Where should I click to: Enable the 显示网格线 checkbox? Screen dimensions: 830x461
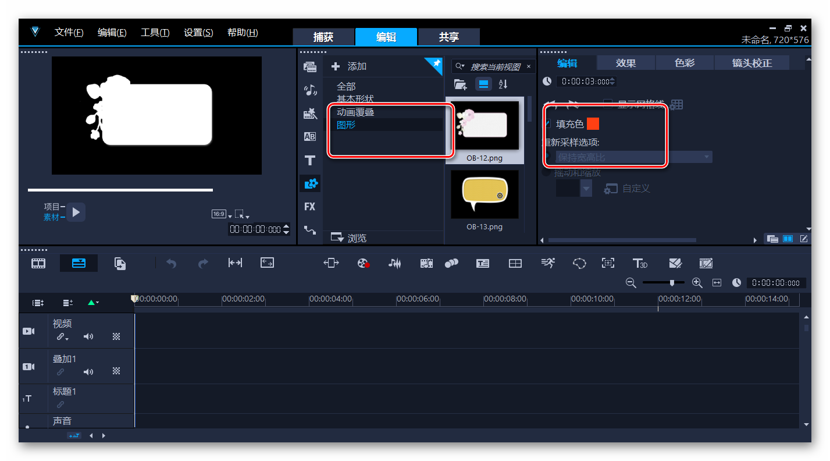tap(608, 104)
